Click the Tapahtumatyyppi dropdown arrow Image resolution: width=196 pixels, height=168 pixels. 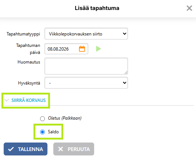tap(125, 34)
